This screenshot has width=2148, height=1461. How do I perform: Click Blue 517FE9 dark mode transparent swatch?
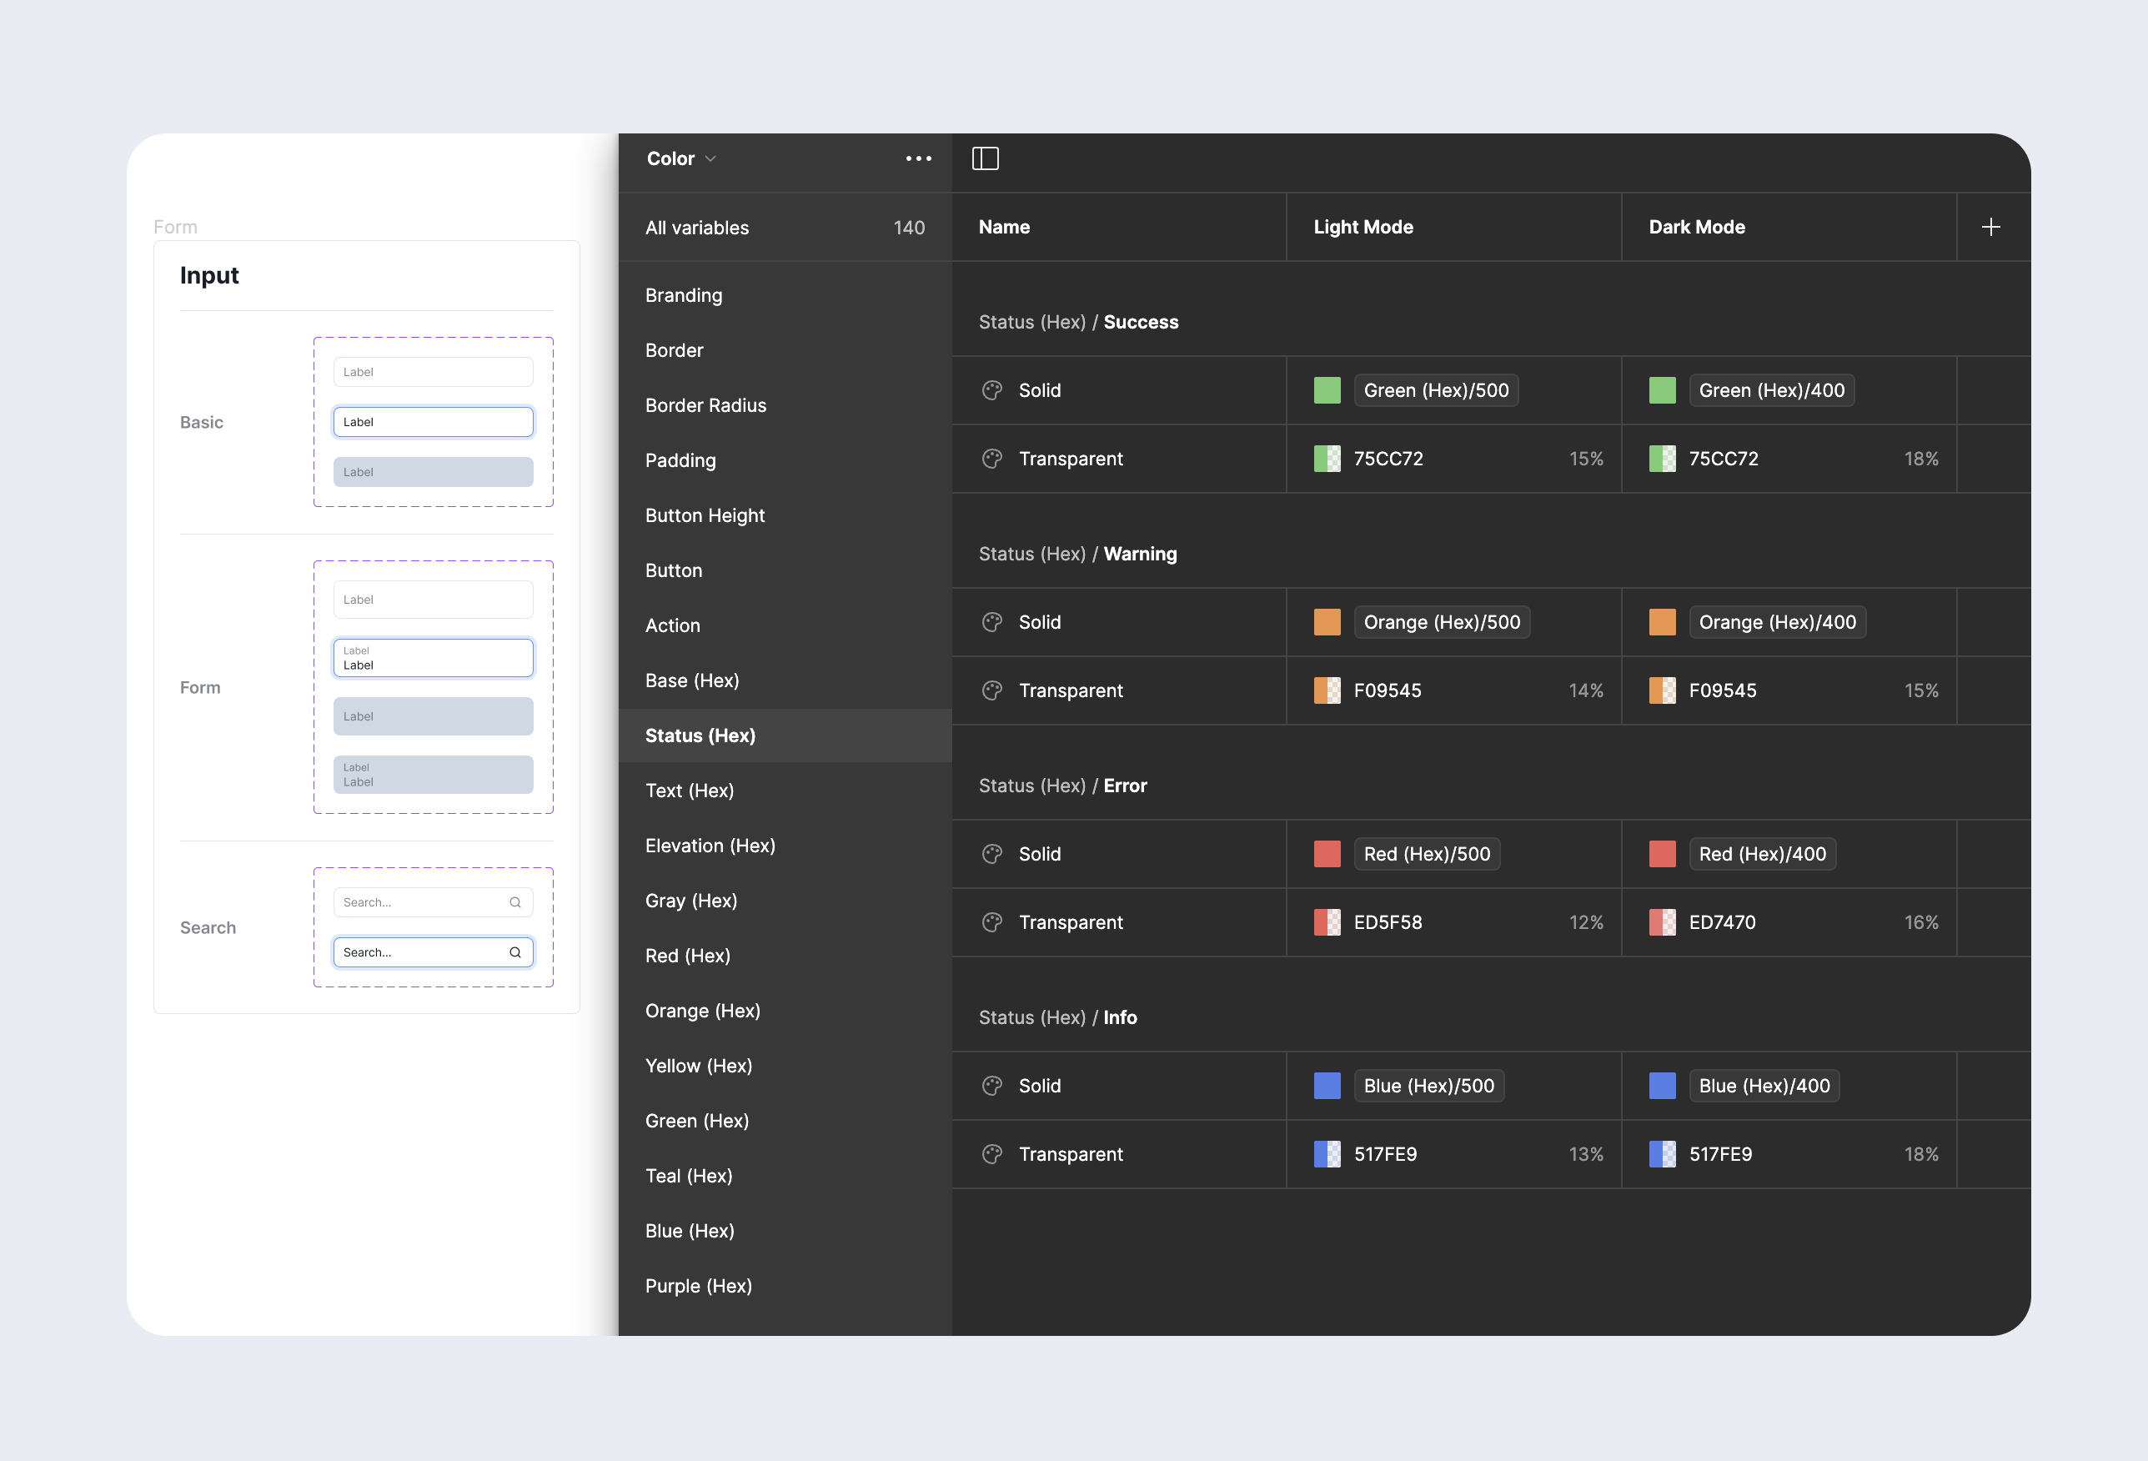point(1662,1155)
